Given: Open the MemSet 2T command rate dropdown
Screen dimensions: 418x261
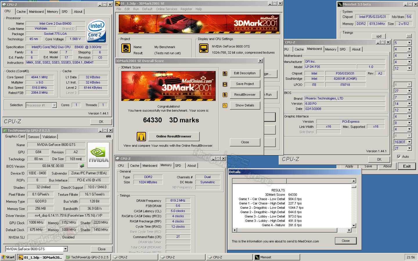Looking at the screenshot, I should point(409,148).
